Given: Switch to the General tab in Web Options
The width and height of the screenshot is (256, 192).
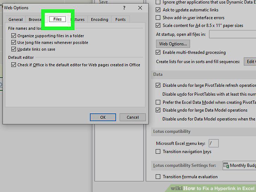Looking at the screenshot, I should [15, 20].
